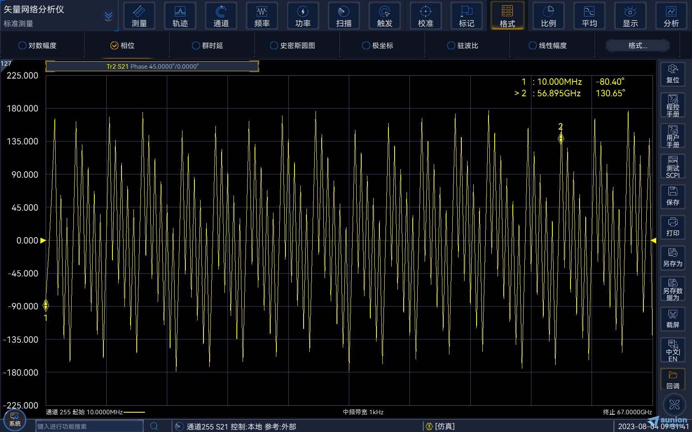Viewport: 692px width, 432px height.
Task: Expand the 矢量网络分析仪 mode dropdown chevron
Action: pos(108,16)
